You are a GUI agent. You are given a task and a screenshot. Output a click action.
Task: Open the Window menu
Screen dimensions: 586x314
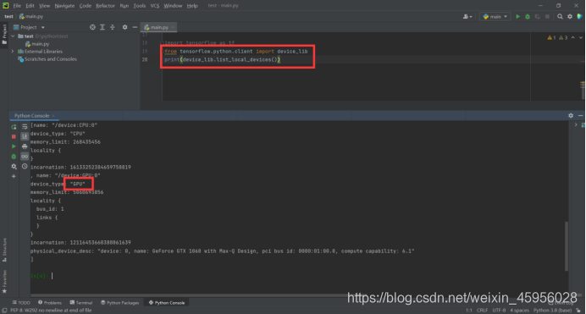(x=173, y=6)
